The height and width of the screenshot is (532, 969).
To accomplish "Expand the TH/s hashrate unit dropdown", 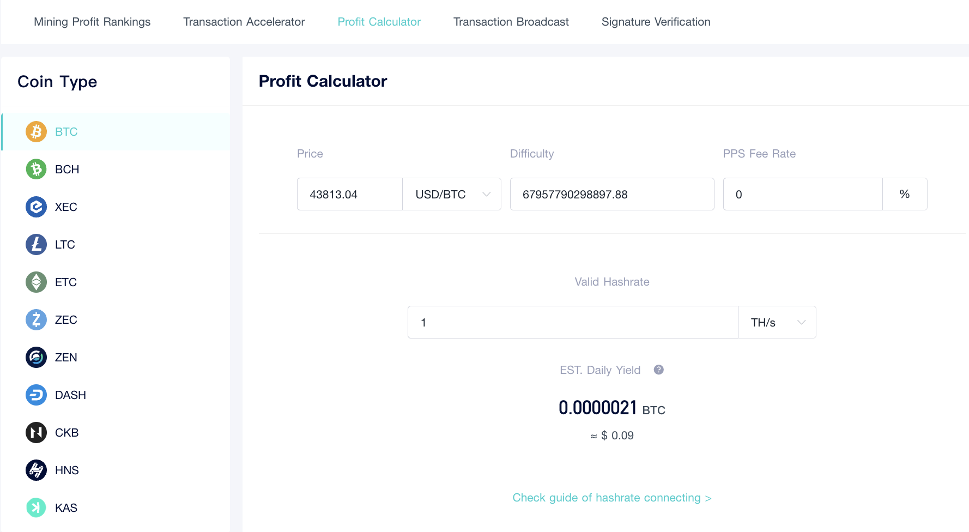I will tap(777, 322).
